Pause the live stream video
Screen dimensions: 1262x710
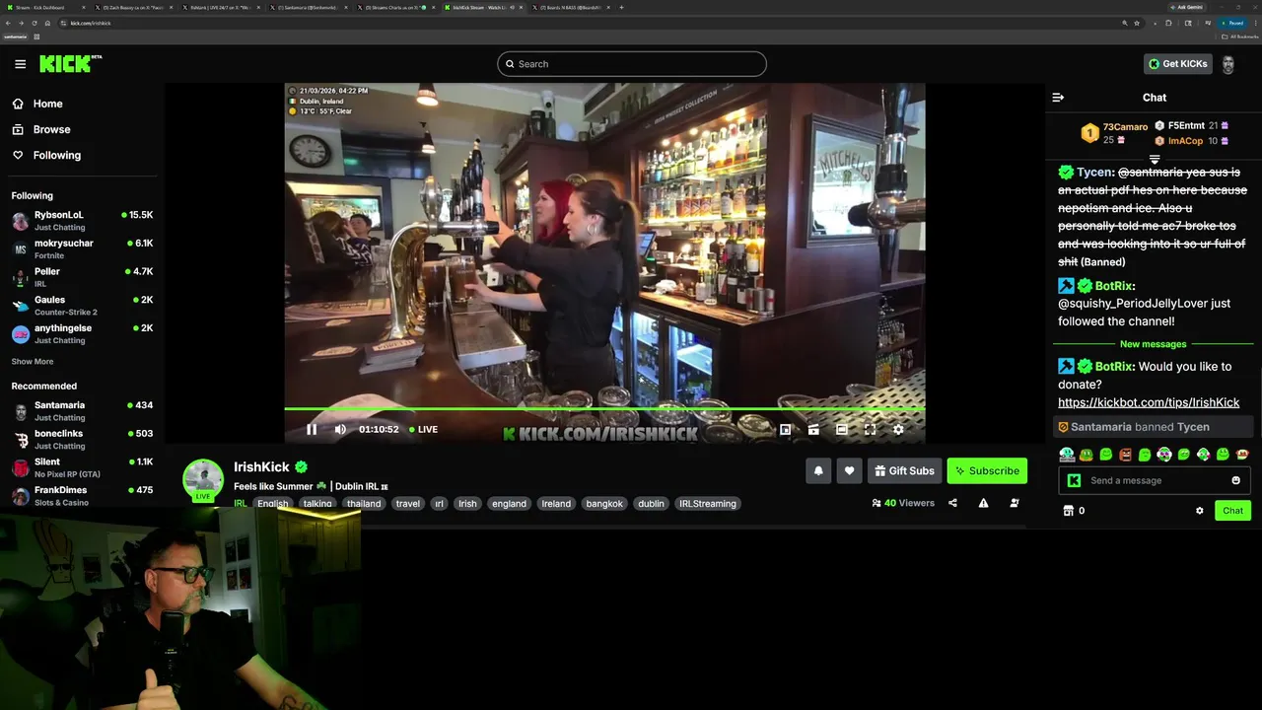tap(312, 429)
